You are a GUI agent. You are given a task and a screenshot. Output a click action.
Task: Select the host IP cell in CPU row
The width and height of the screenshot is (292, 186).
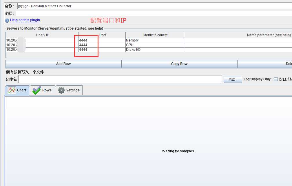[42, 45]
